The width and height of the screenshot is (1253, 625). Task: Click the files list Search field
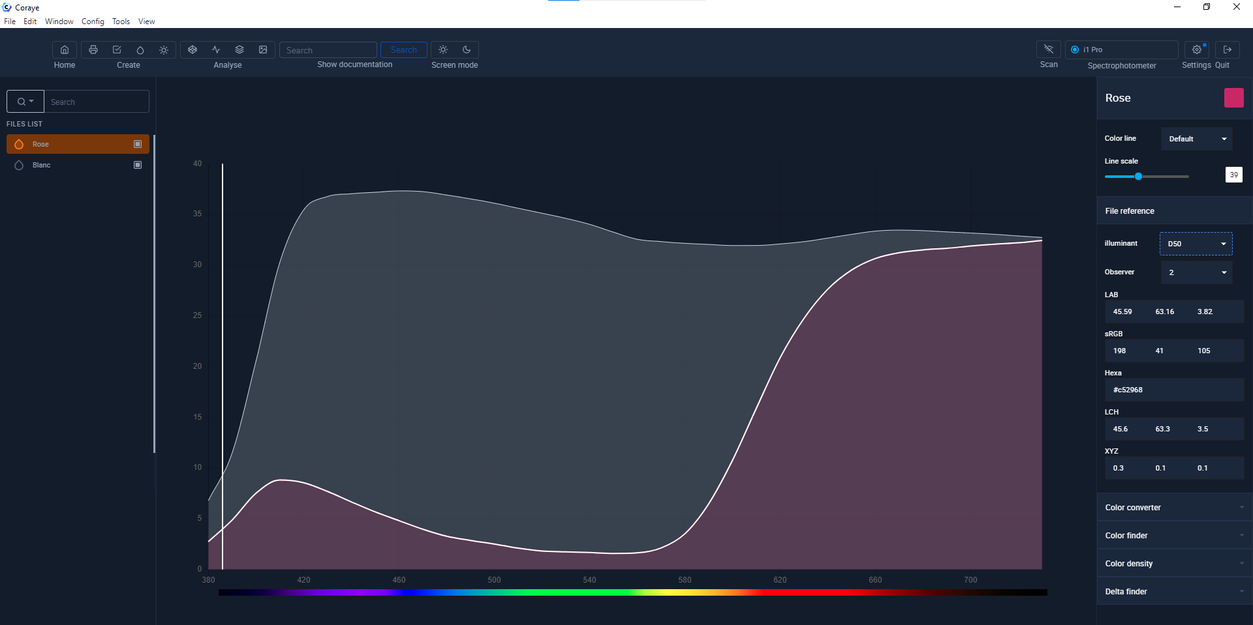(97, 102)
